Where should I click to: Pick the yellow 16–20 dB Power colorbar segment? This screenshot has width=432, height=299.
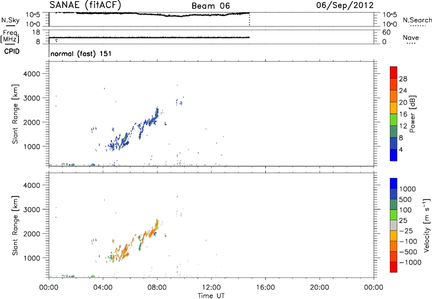pyautogui.click(x=394, y=108)
